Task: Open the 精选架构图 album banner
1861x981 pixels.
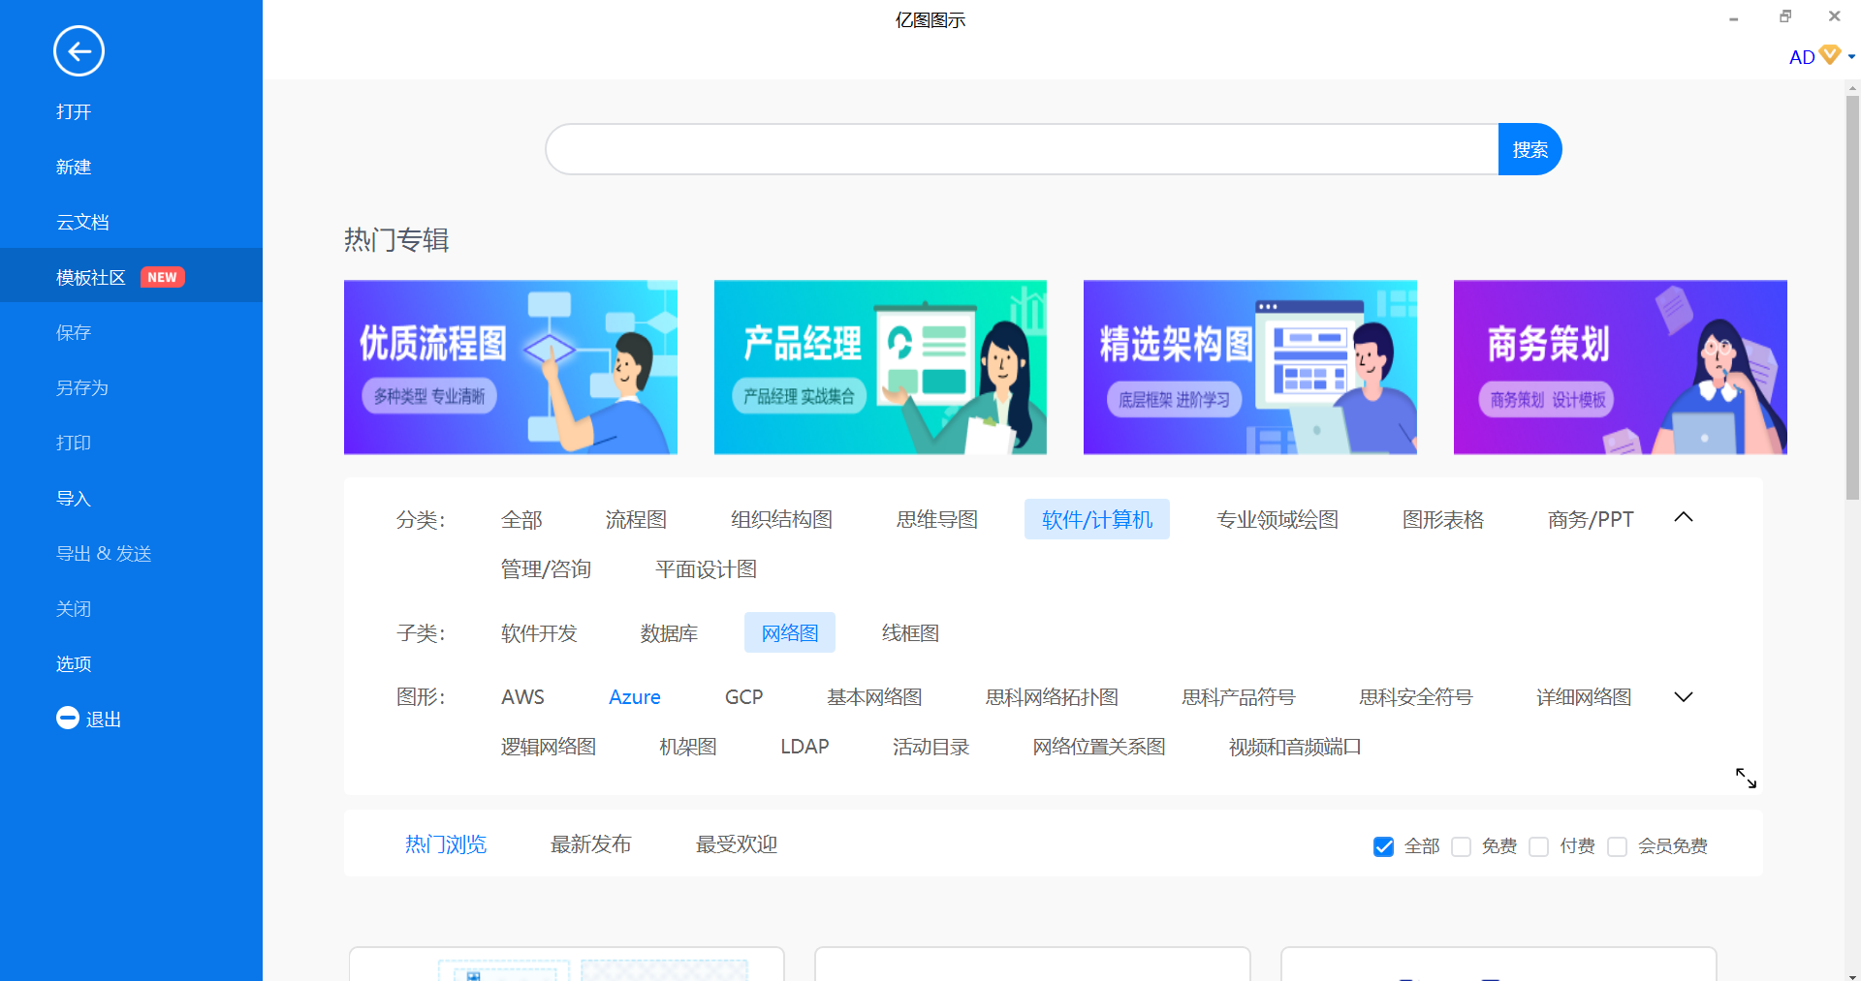Action: (1250, 367)
